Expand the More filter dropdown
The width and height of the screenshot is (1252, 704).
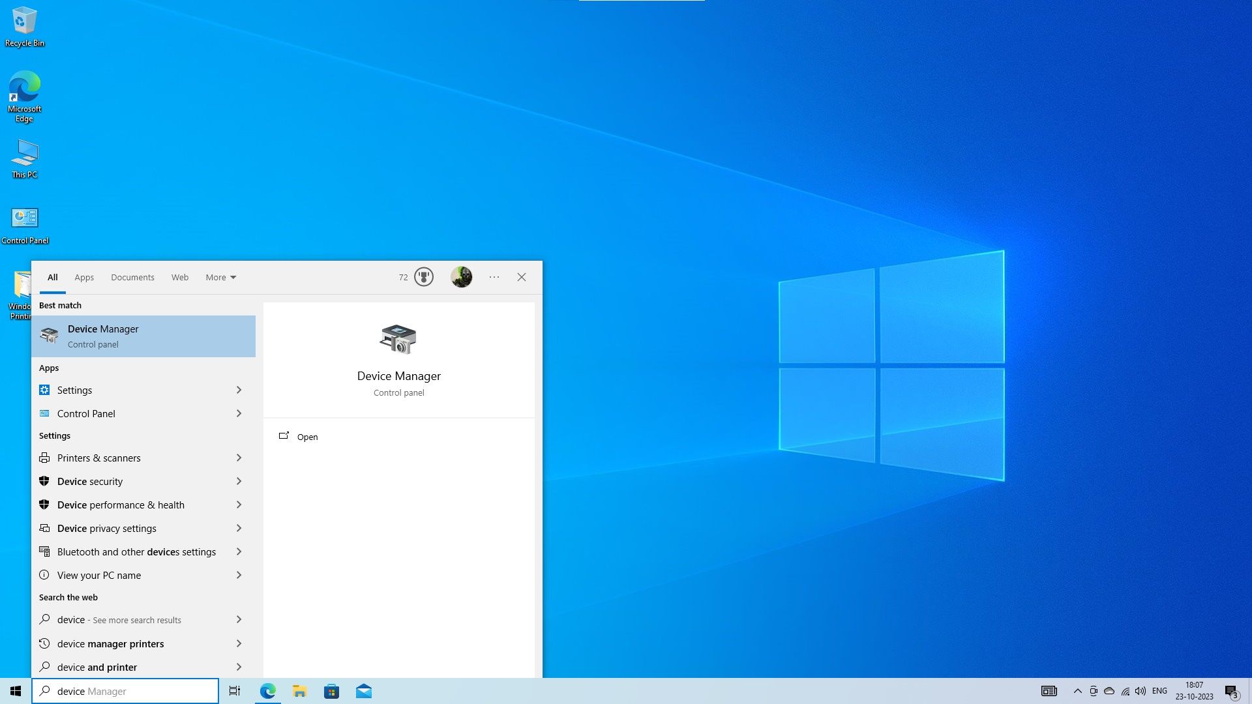coord(220,277)
